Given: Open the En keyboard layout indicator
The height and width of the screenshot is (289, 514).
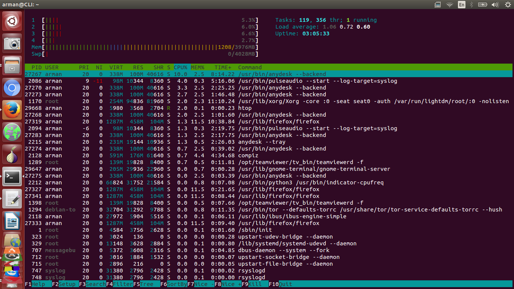Looking at the screenshot, I should tap(462, 5).
